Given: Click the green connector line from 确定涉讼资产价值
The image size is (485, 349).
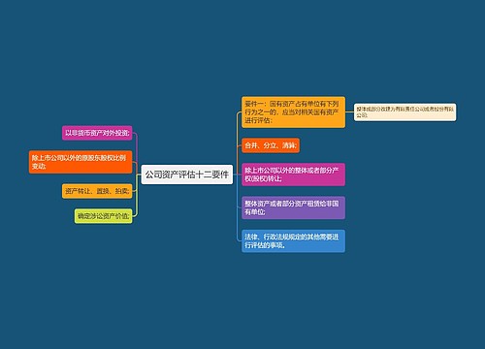Looking at the screenshot, I should 137,201.
